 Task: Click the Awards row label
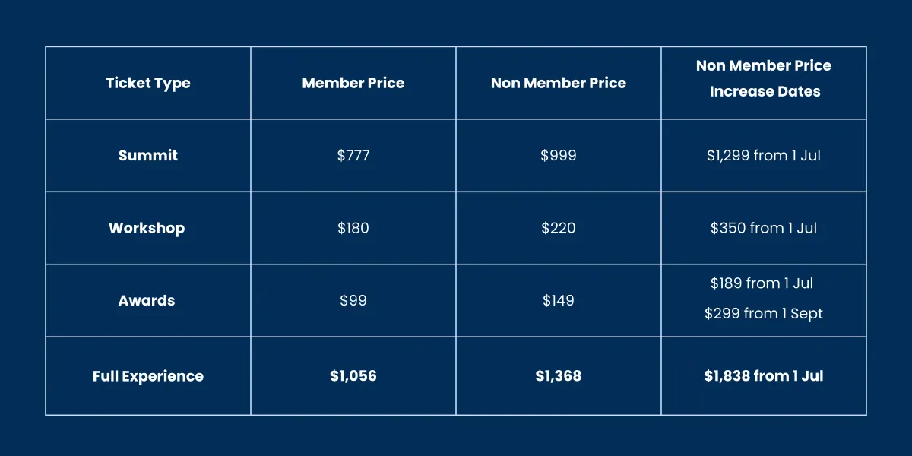[x=147, y=300]
